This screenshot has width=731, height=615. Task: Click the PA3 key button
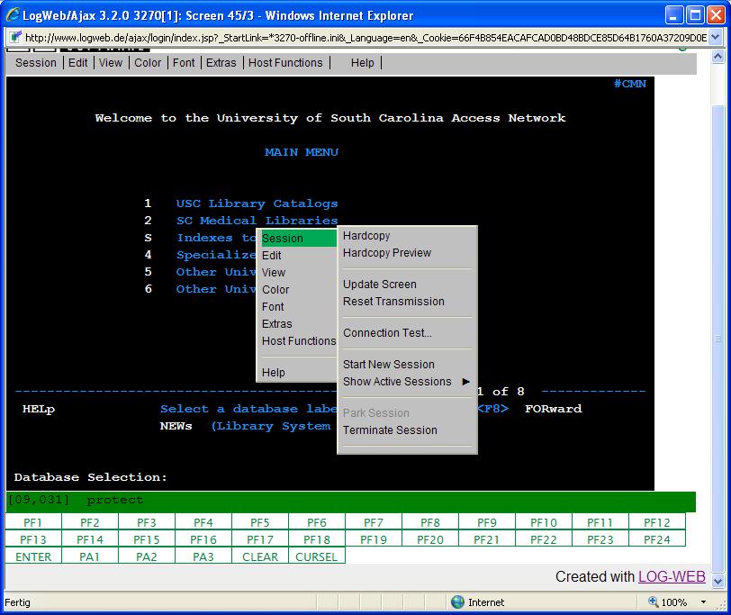pos(203,556)
